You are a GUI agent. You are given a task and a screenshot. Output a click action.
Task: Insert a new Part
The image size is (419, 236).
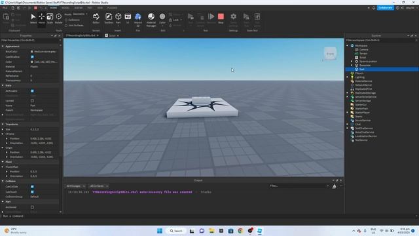118,18
